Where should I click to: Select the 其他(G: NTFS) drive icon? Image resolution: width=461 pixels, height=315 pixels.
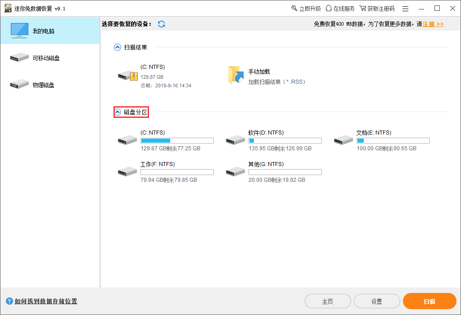click(235, 171)
